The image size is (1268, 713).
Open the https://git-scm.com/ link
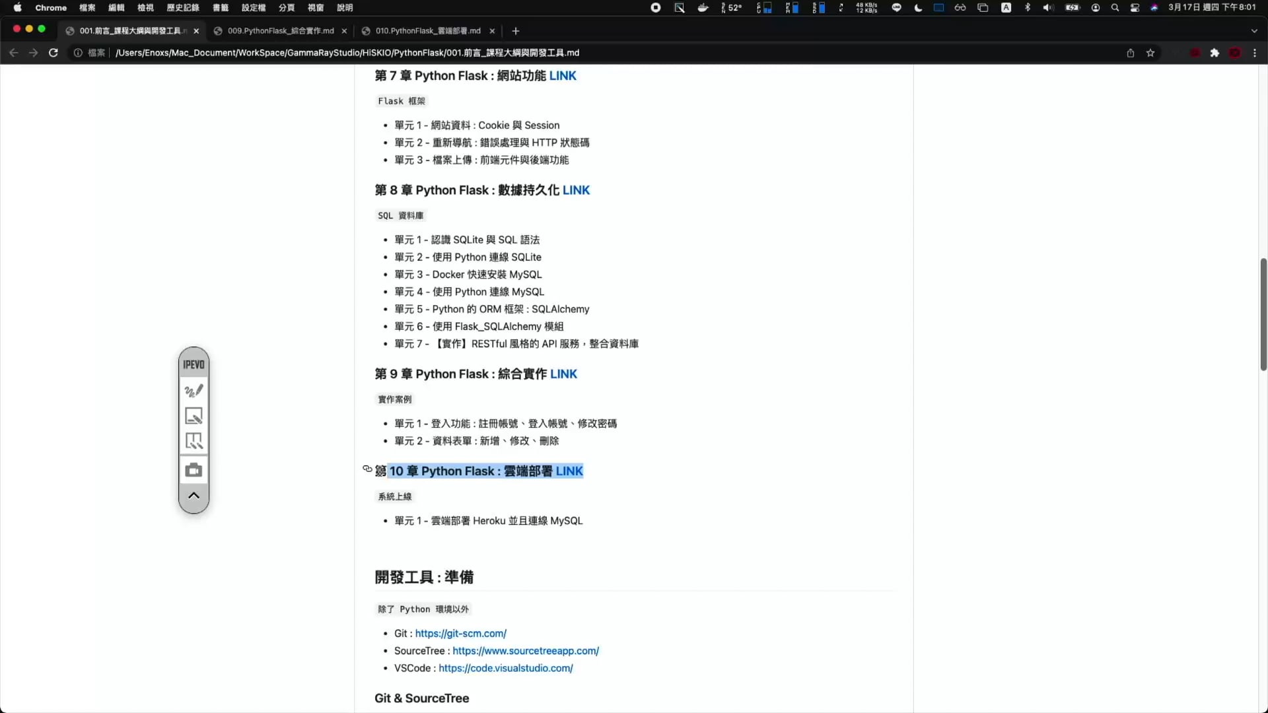tap(460, 633)
